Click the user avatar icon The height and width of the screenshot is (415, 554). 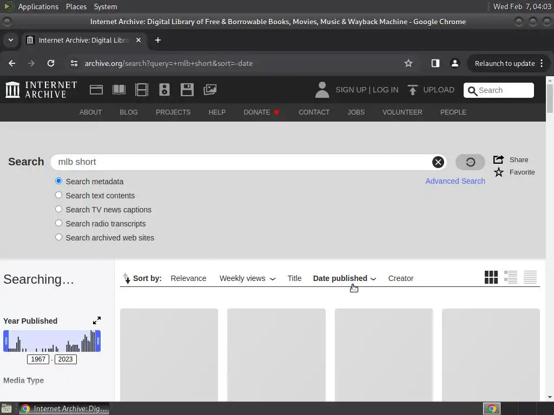coord(322,90)
